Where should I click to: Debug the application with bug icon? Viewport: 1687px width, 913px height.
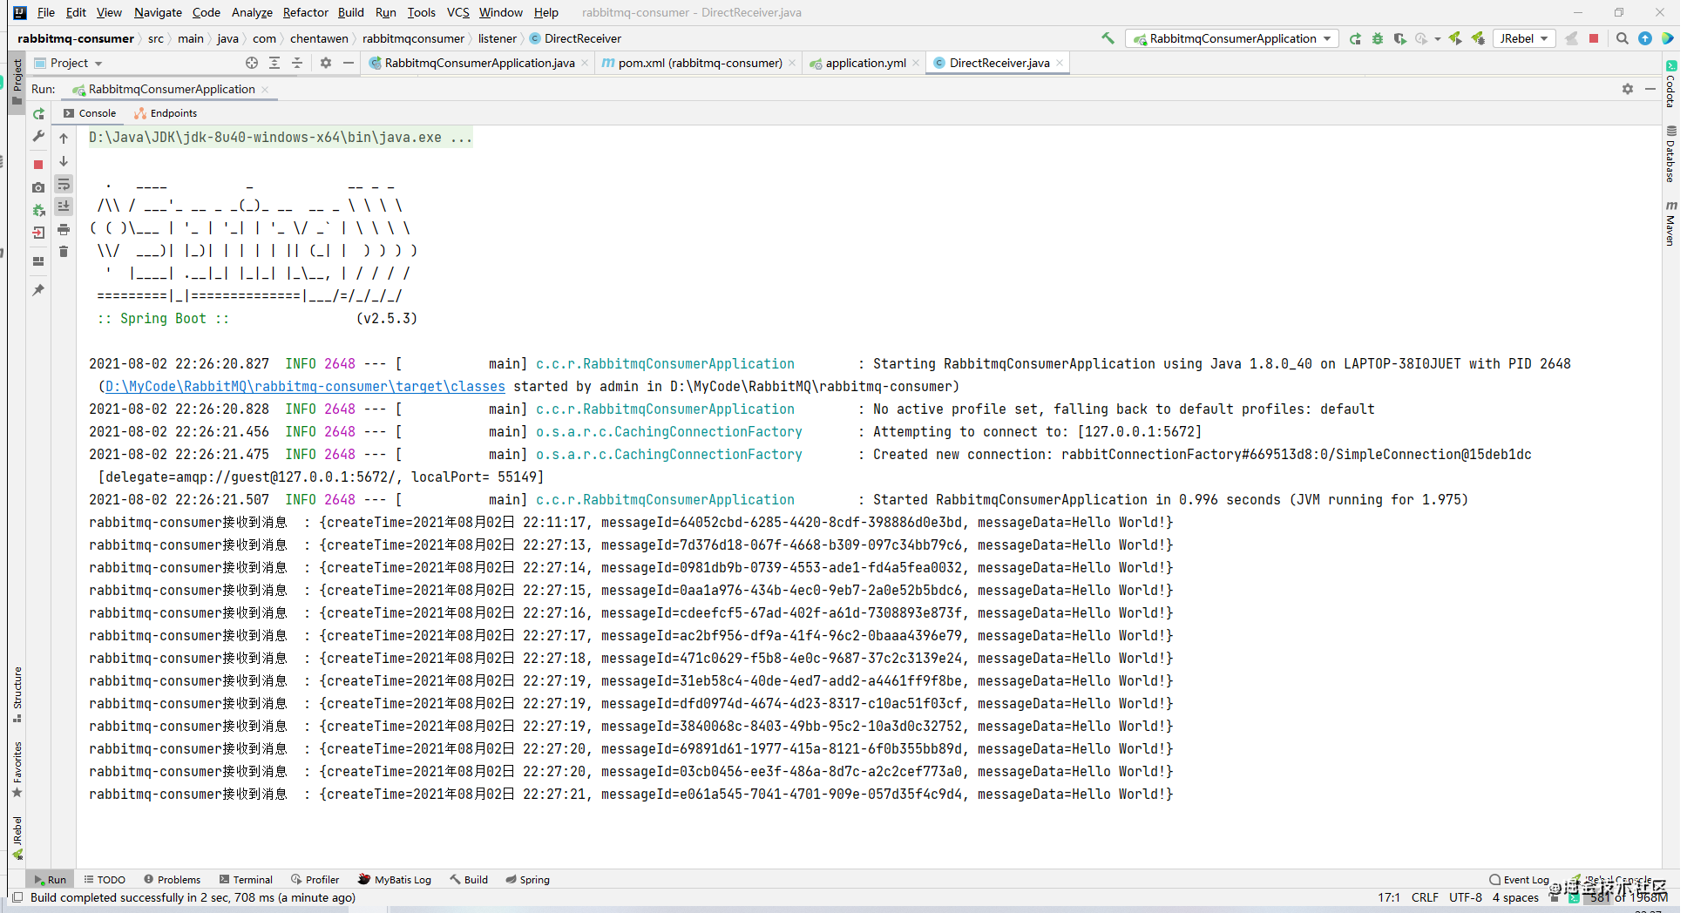coord(1378,38)
